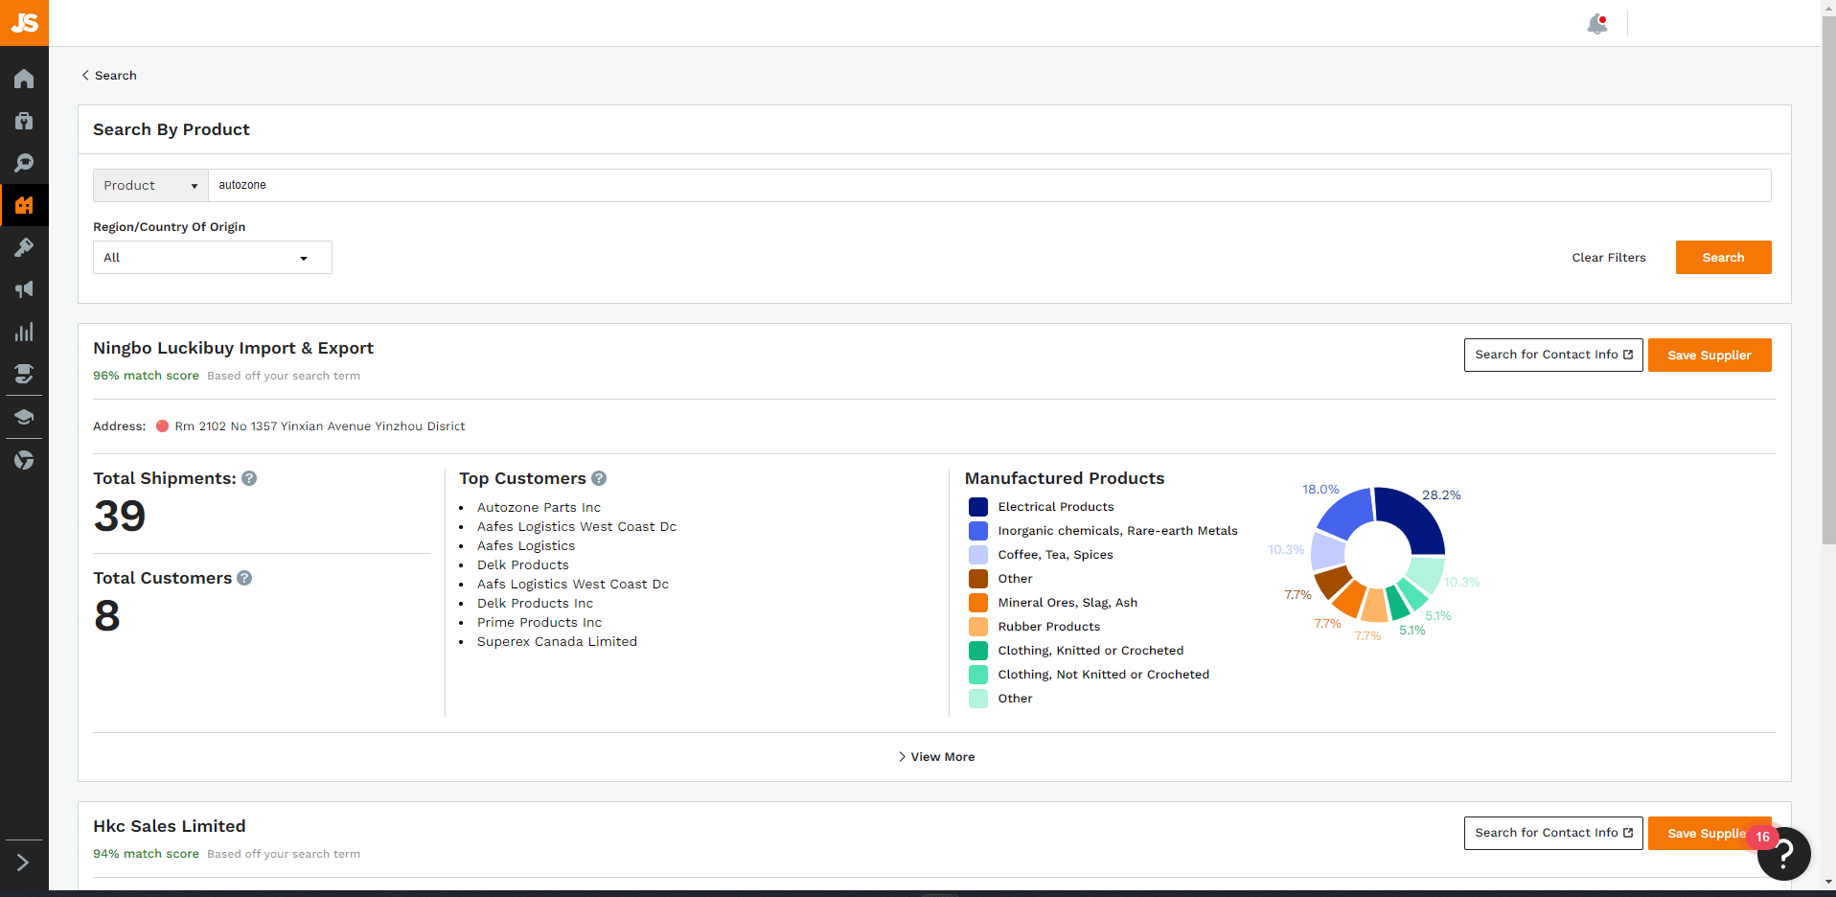Click the megaphone icon in sidebar
The width and height of the screenshot is (1836, 897).
24,289
